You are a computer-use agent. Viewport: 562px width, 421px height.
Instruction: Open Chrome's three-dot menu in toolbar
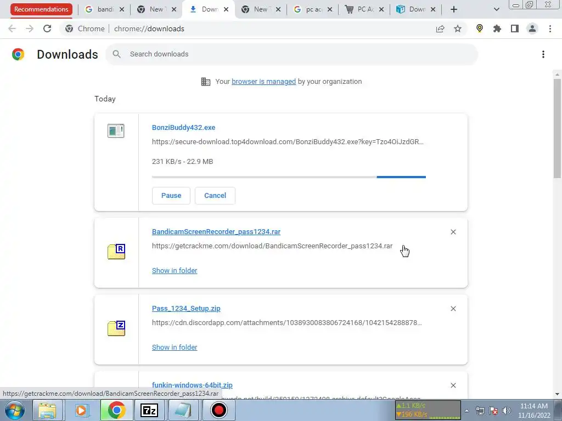(550, 29)
